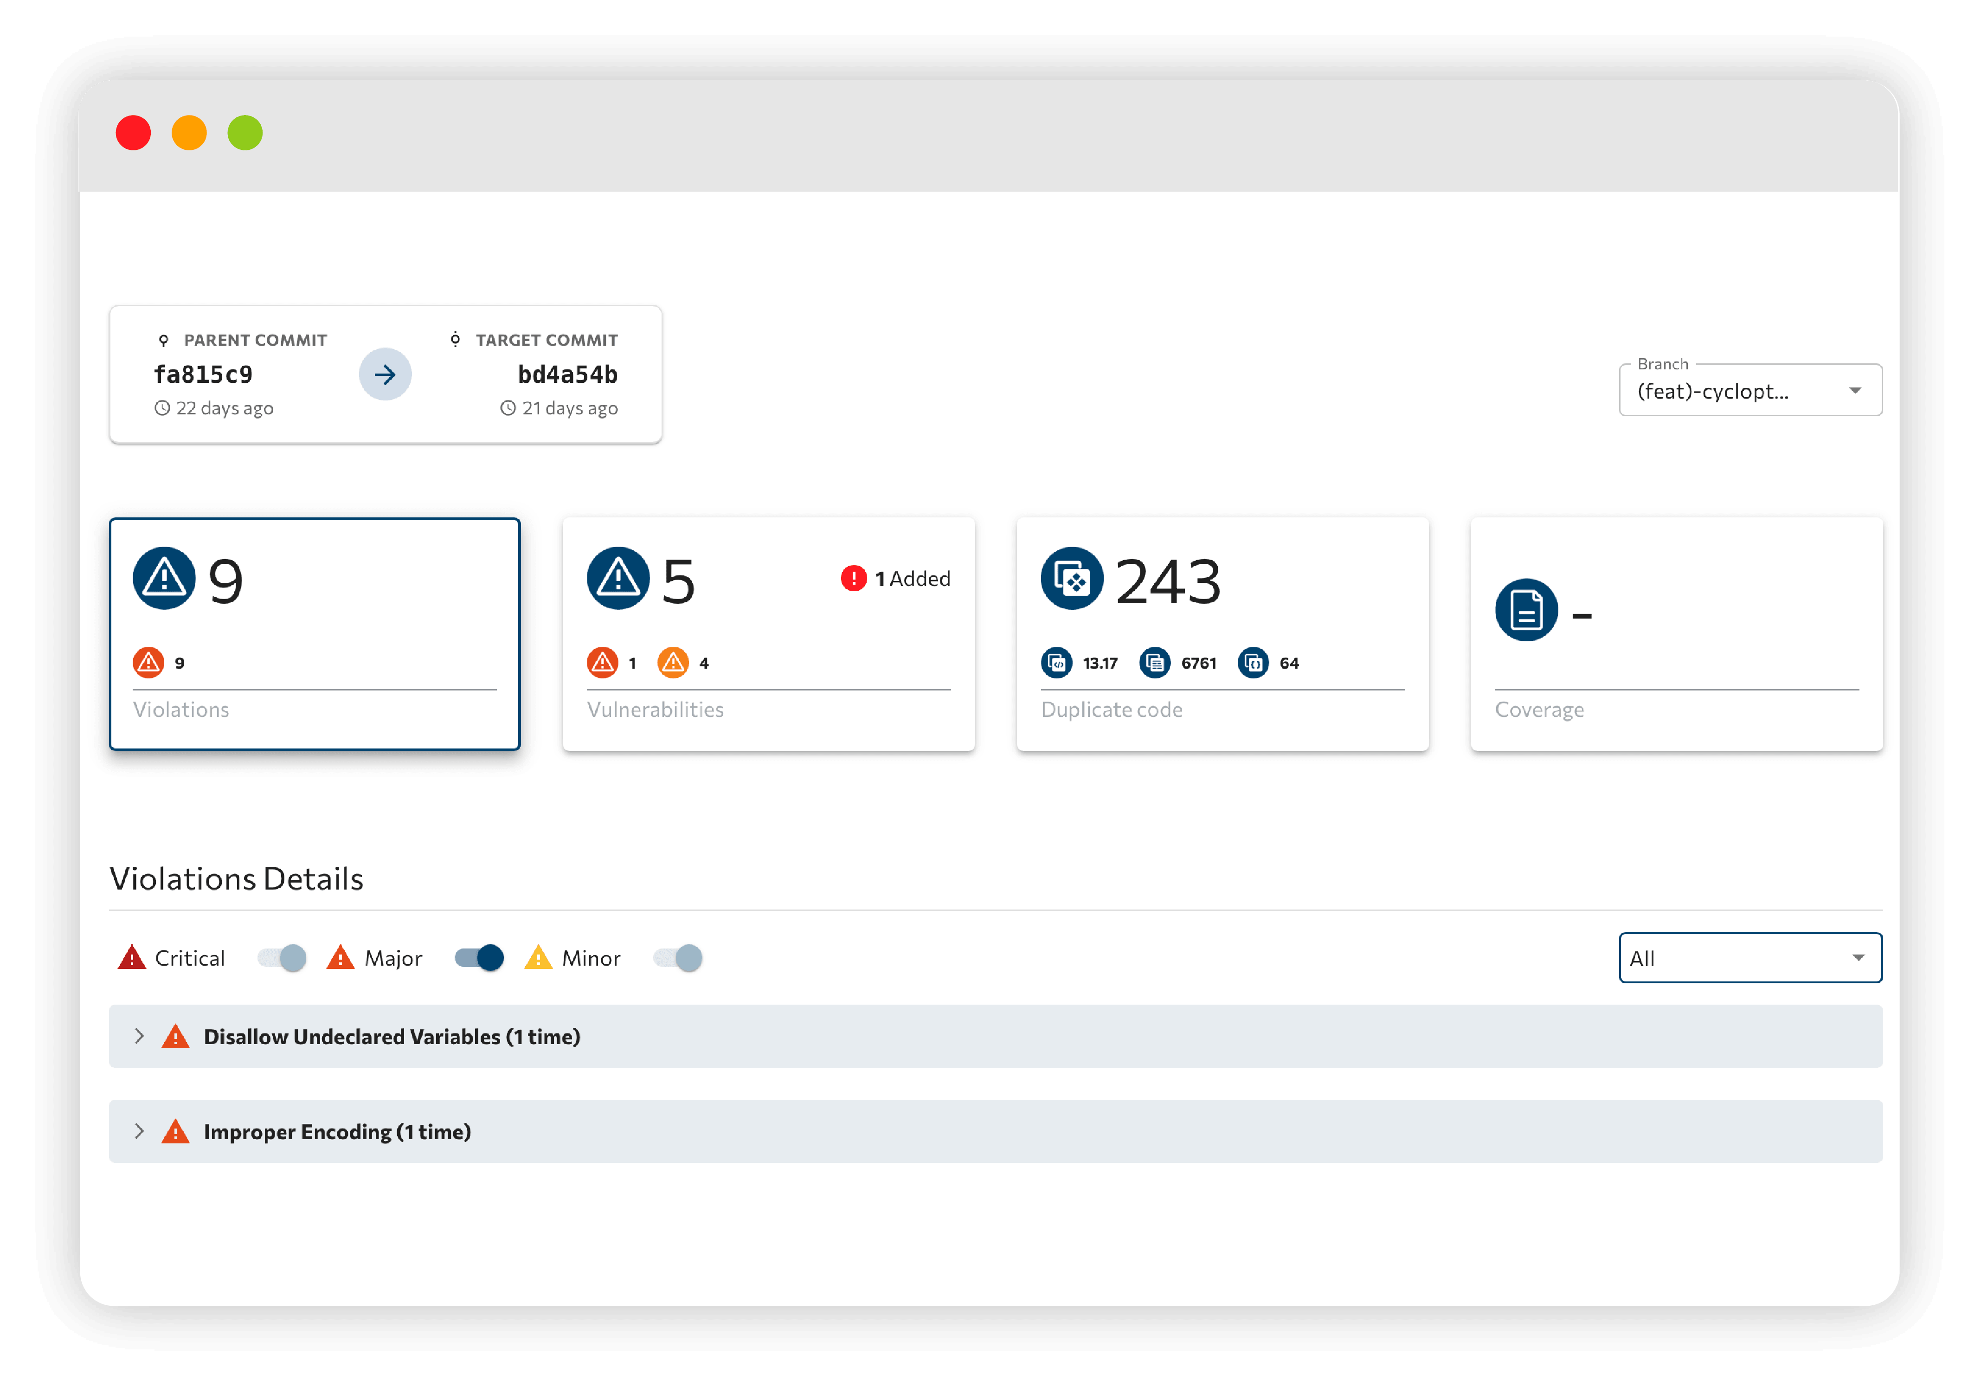Image resolution: width=1981 pixels, height=1387 pixels.
Task: Click the Disallow Undeclared Variables row title
Action: [x=392, y=1037]
